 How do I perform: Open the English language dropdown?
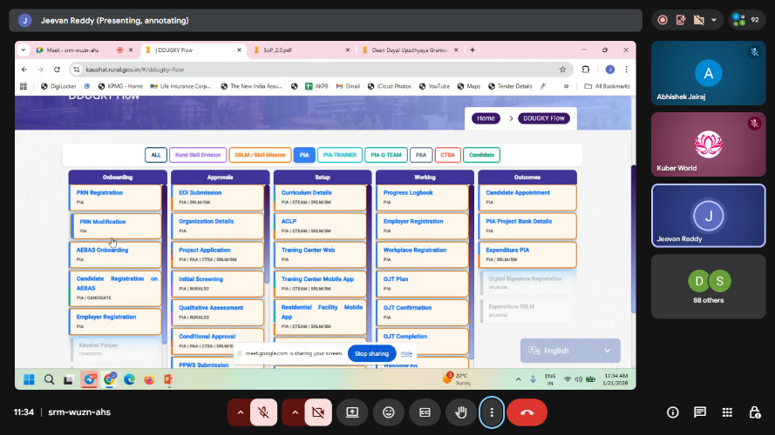[x=570, y=351]
